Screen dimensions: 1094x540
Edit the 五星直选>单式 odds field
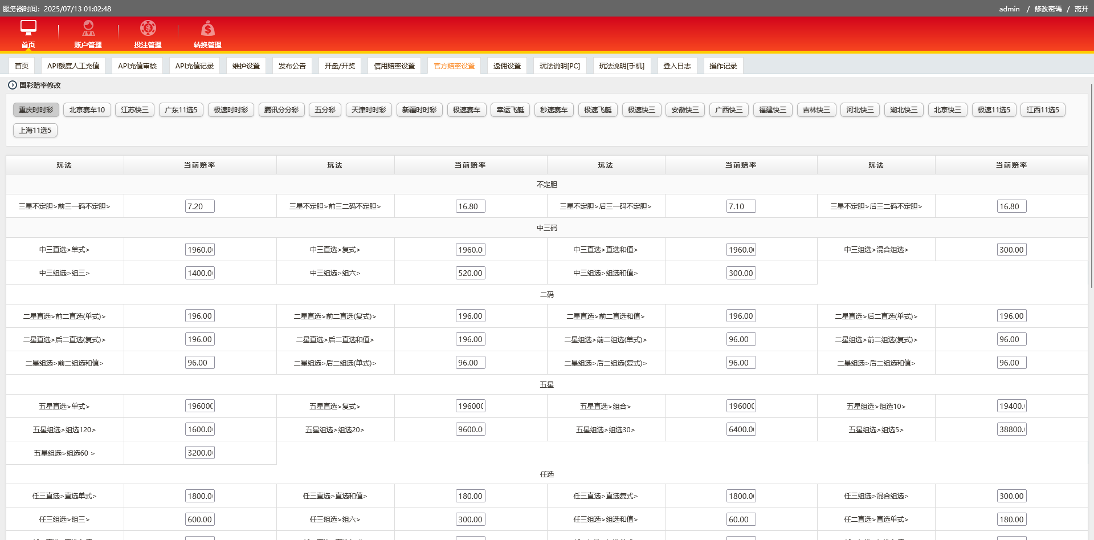[x=200, y=406]
